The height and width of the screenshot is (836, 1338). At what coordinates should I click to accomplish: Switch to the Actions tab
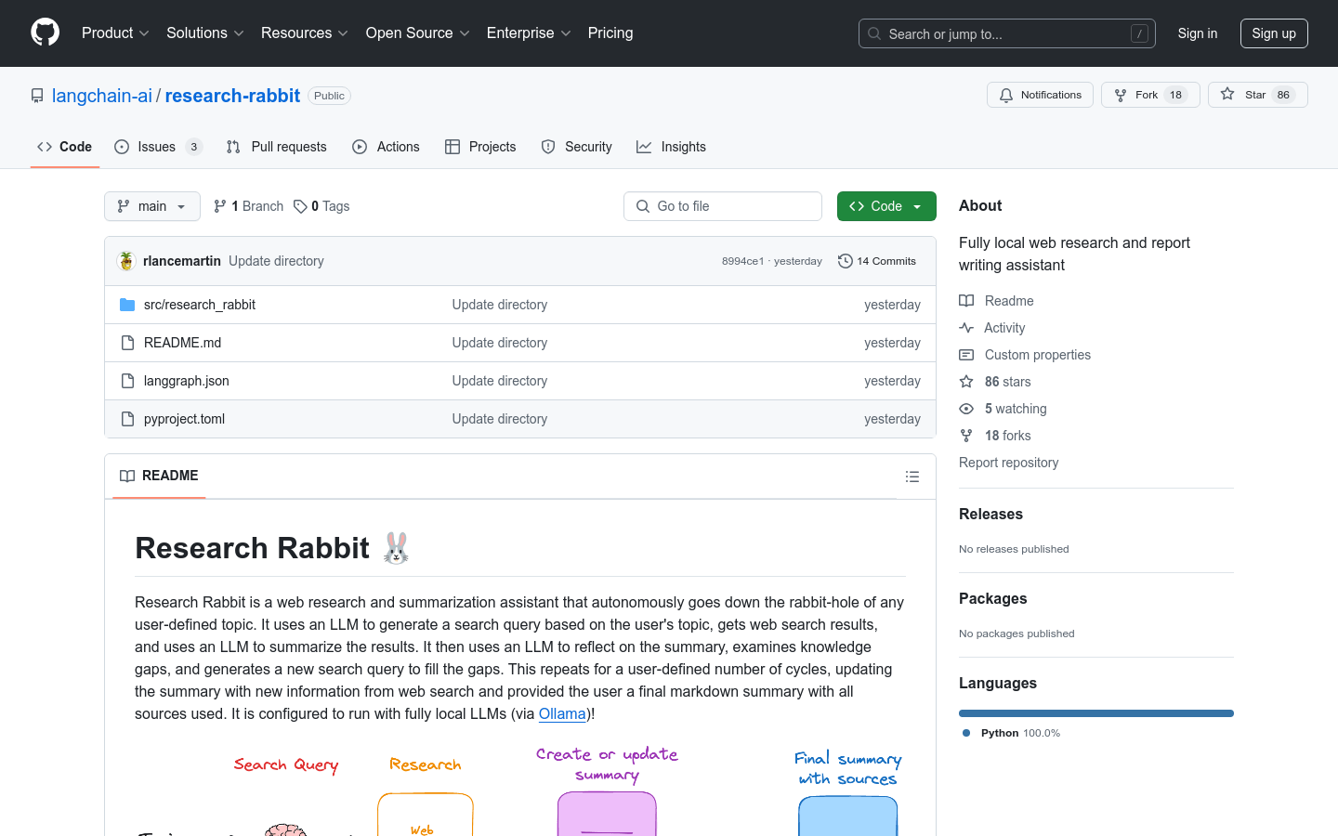click(x=386, y=147)
